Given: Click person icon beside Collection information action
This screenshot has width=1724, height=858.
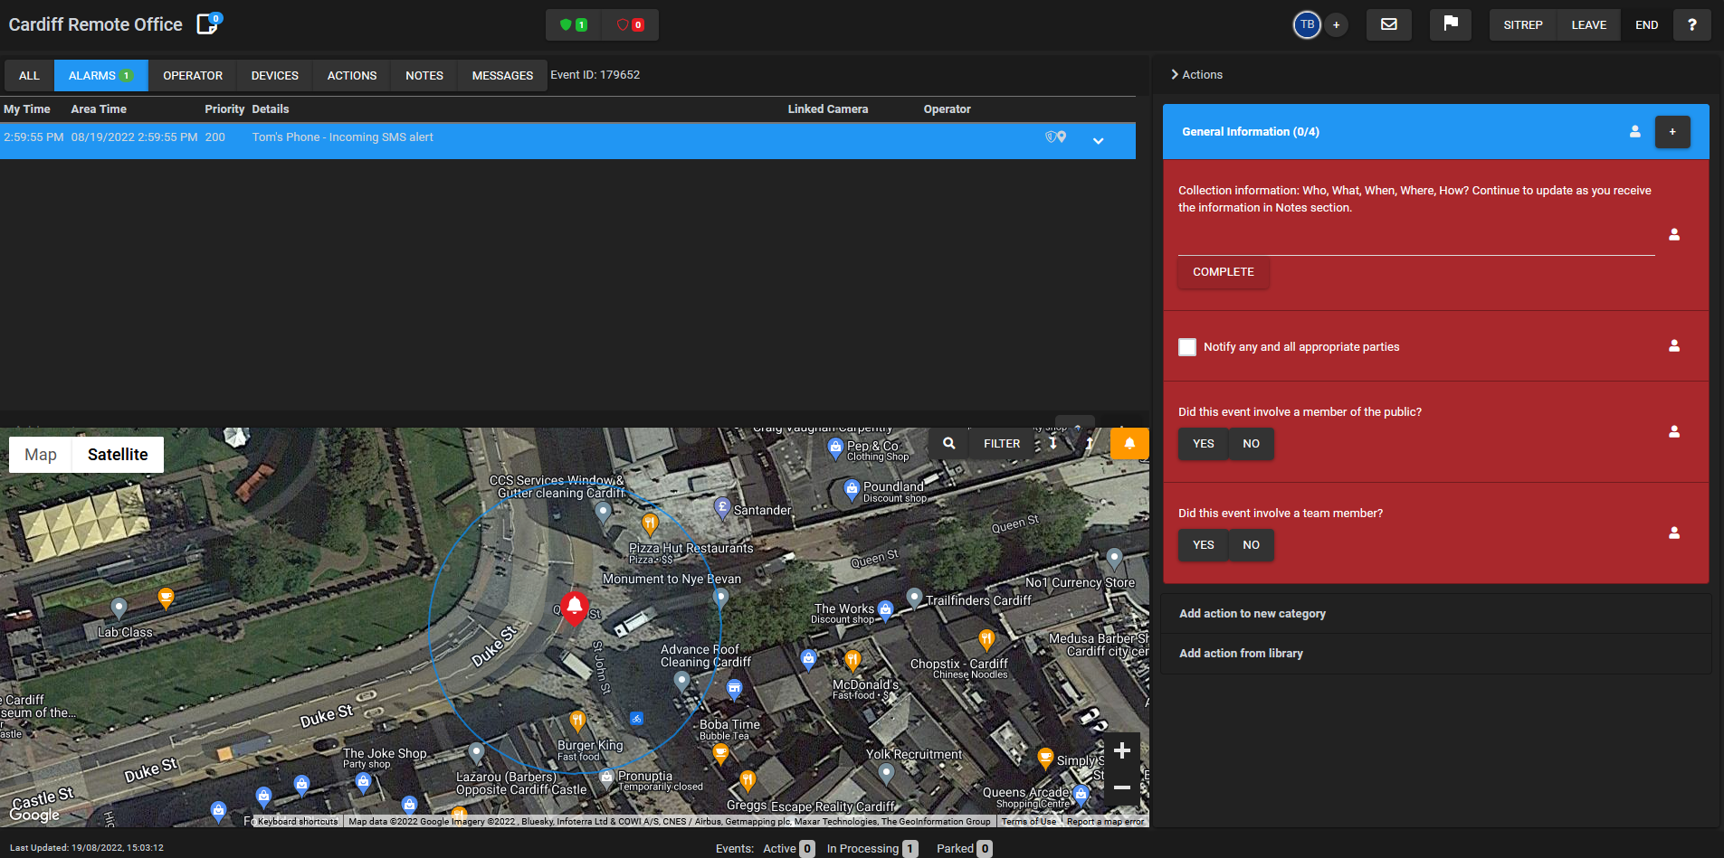Looking at the screenshot, I should pos(1674,234).
